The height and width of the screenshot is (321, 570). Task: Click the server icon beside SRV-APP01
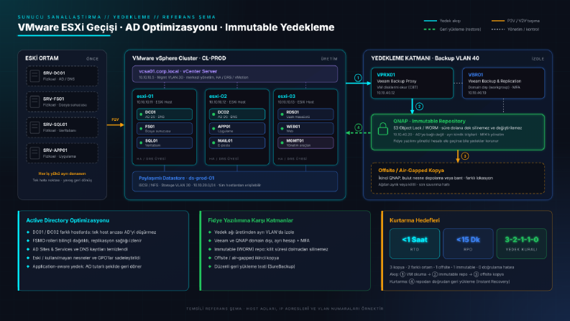click(x=35, y=153)
